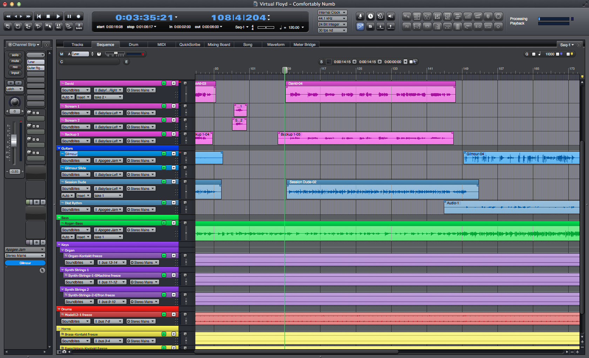Collapse the Keys track folder
The height and width of the screenshot is (358, 589).
pyautogui.click(x=59, y=245)
